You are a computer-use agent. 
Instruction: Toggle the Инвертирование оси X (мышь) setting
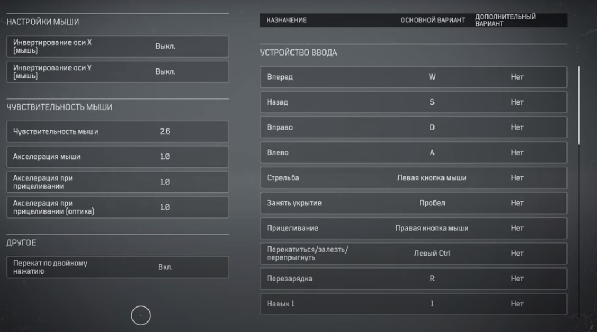coord(165,47)
